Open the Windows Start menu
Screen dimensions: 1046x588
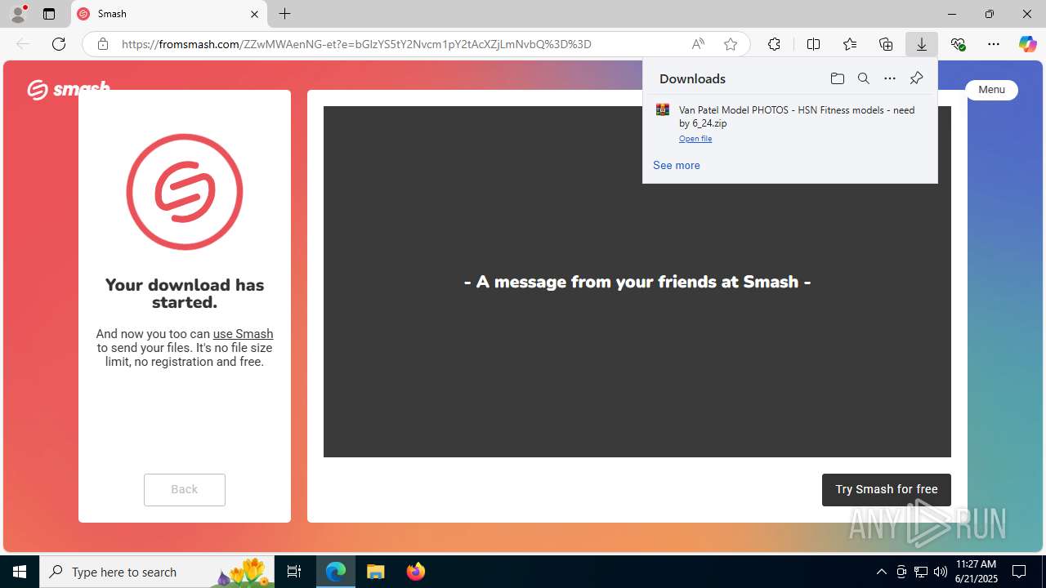(20, 572)
